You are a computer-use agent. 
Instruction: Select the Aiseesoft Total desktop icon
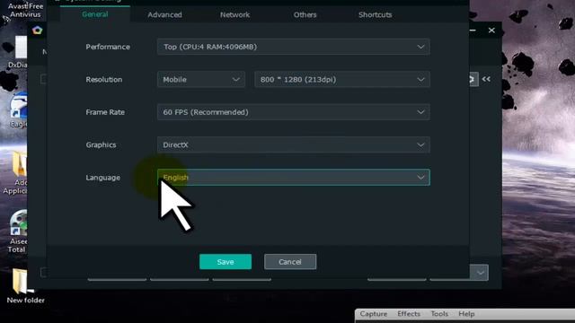pos(18,231)
